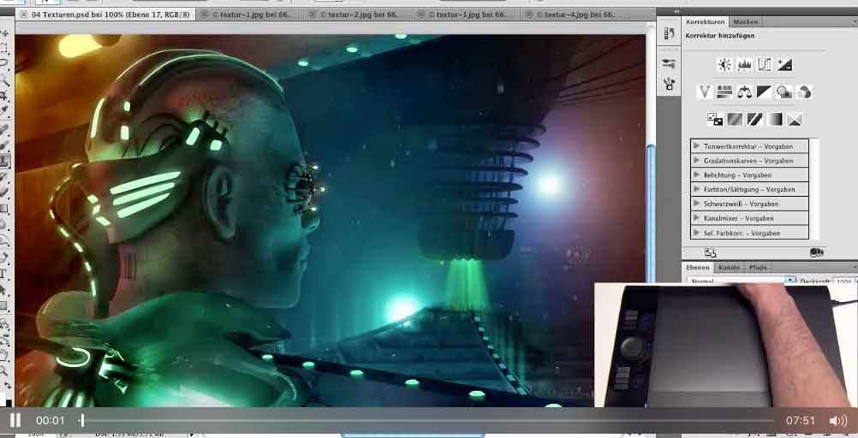Open the textur-2.jpg document tab
The height and width of the screenshot is (438, 858).
pos(353,15)
